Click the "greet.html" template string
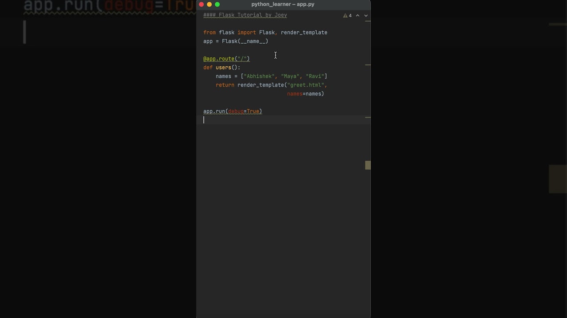567x318 pixels. 306,85
